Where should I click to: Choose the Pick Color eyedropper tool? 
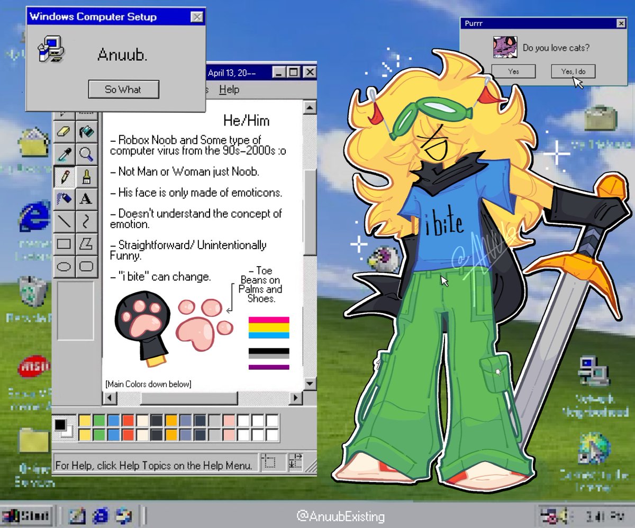coord(64,154)
